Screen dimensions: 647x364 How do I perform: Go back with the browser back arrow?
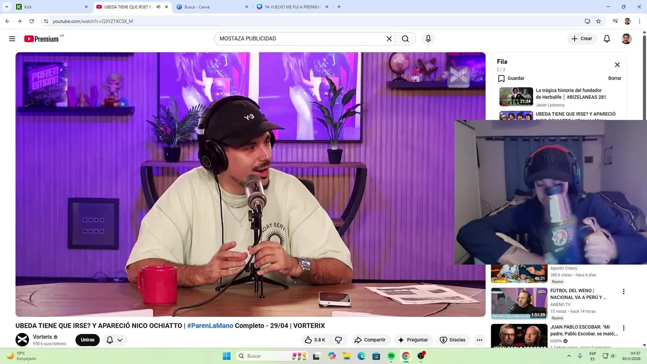pos(7,21)
